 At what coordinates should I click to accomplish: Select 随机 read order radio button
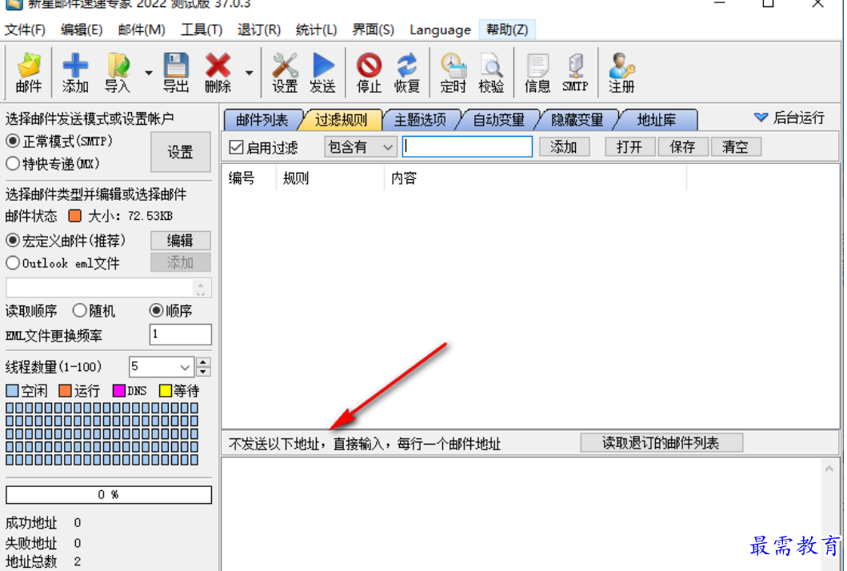click(80, 310)
